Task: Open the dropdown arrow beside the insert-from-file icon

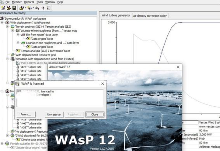Action: click(26, 8)
